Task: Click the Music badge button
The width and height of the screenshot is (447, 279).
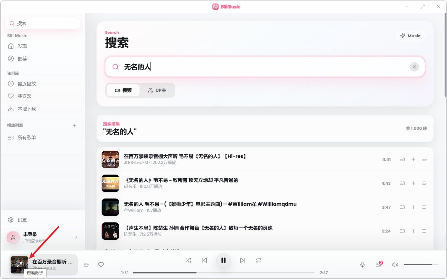Action: 410,36
